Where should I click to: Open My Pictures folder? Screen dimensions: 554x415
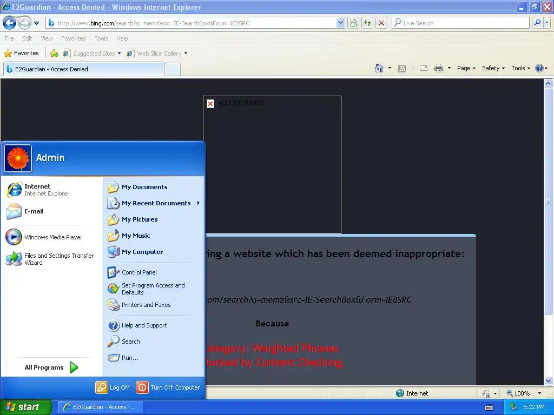tap(154, 219)
